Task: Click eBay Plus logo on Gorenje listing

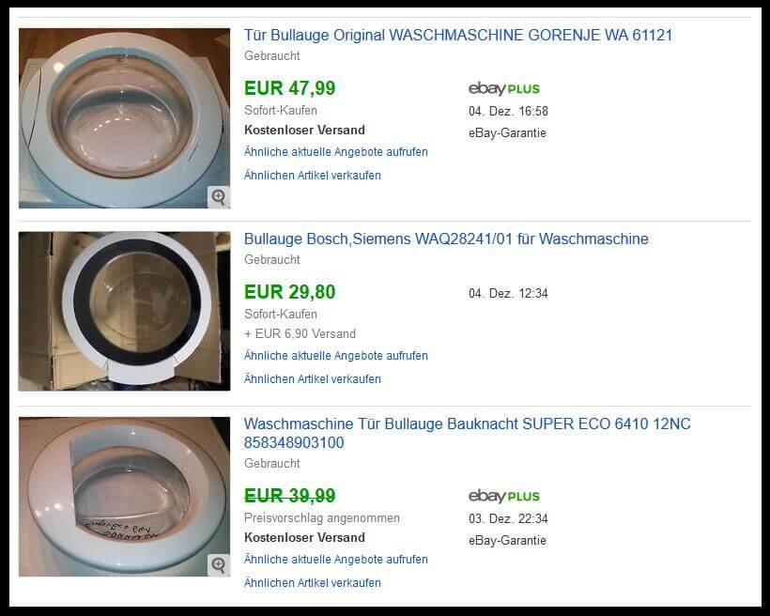Action: click(x=504, y=89)
